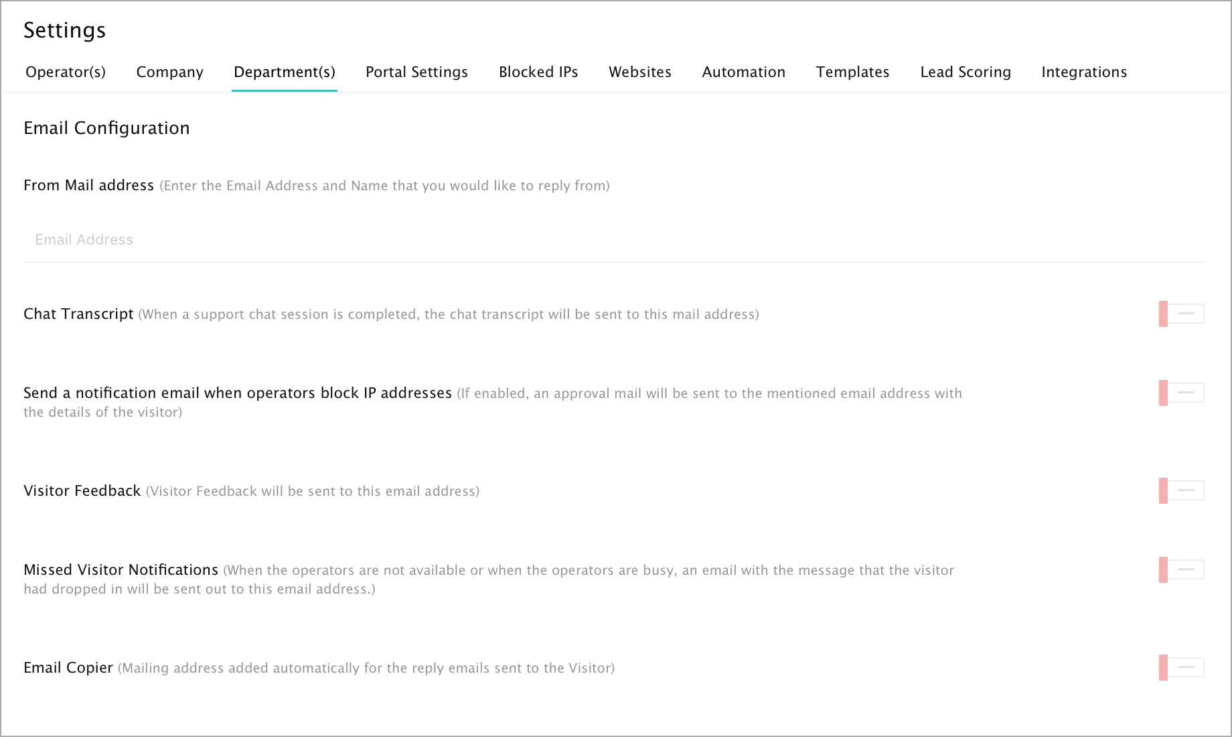Switch to the Company tab
The image size is (1232, 737).
pos(170,72)
